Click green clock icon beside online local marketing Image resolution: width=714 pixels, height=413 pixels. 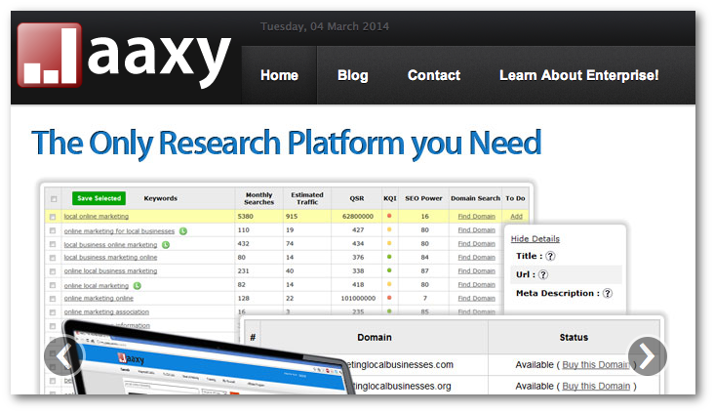pyautogui.click(x=138, y=286)
